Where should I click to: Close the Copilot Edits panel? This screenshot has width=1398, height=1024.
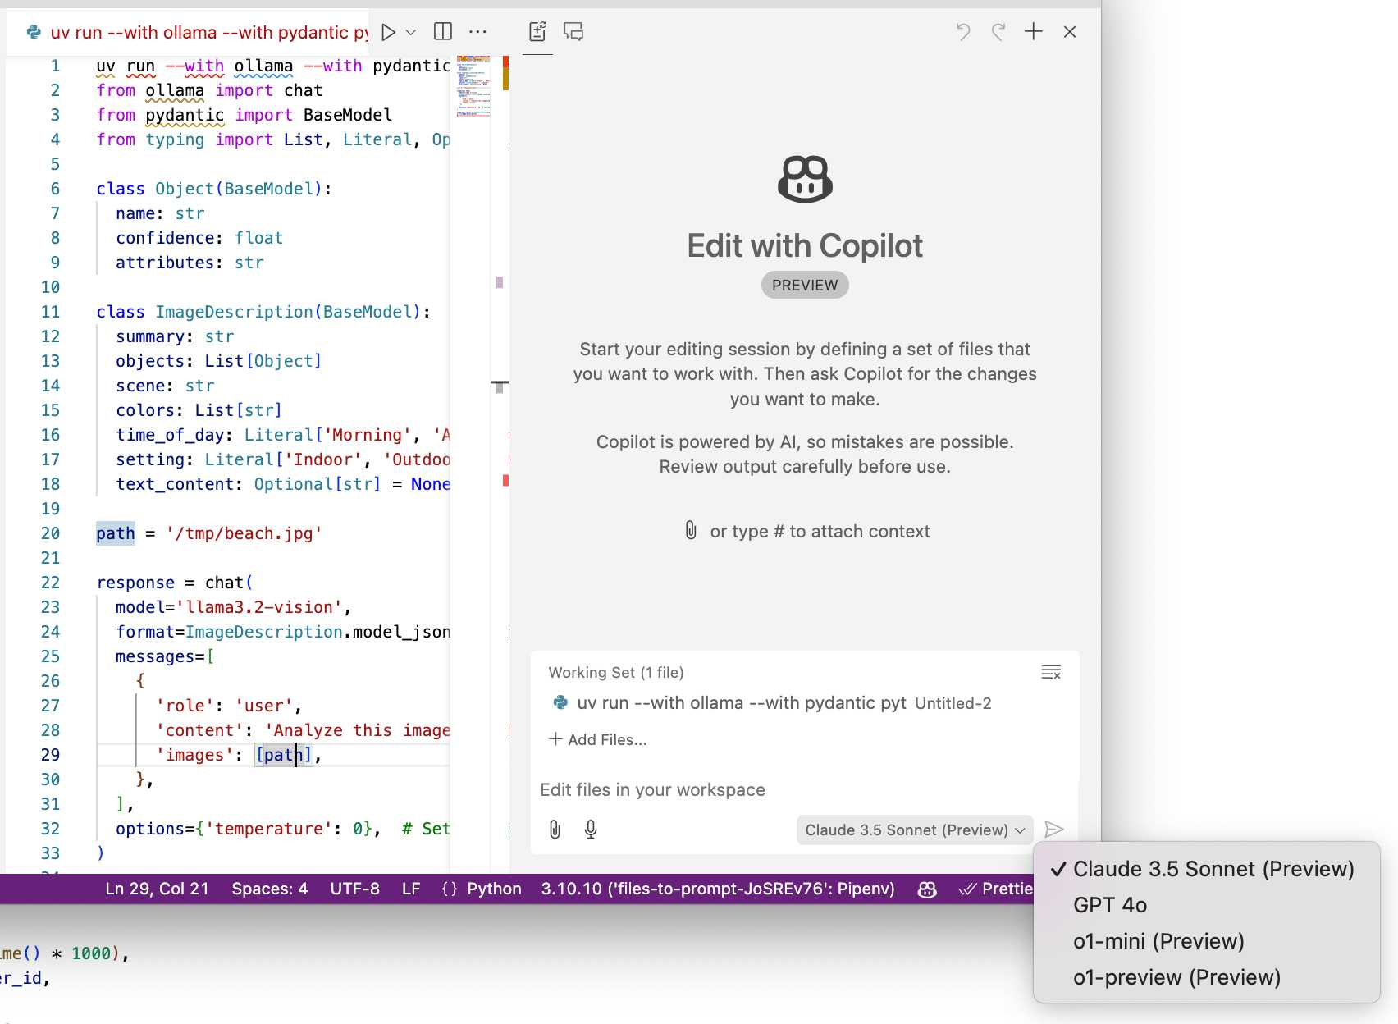point(1070,32)
